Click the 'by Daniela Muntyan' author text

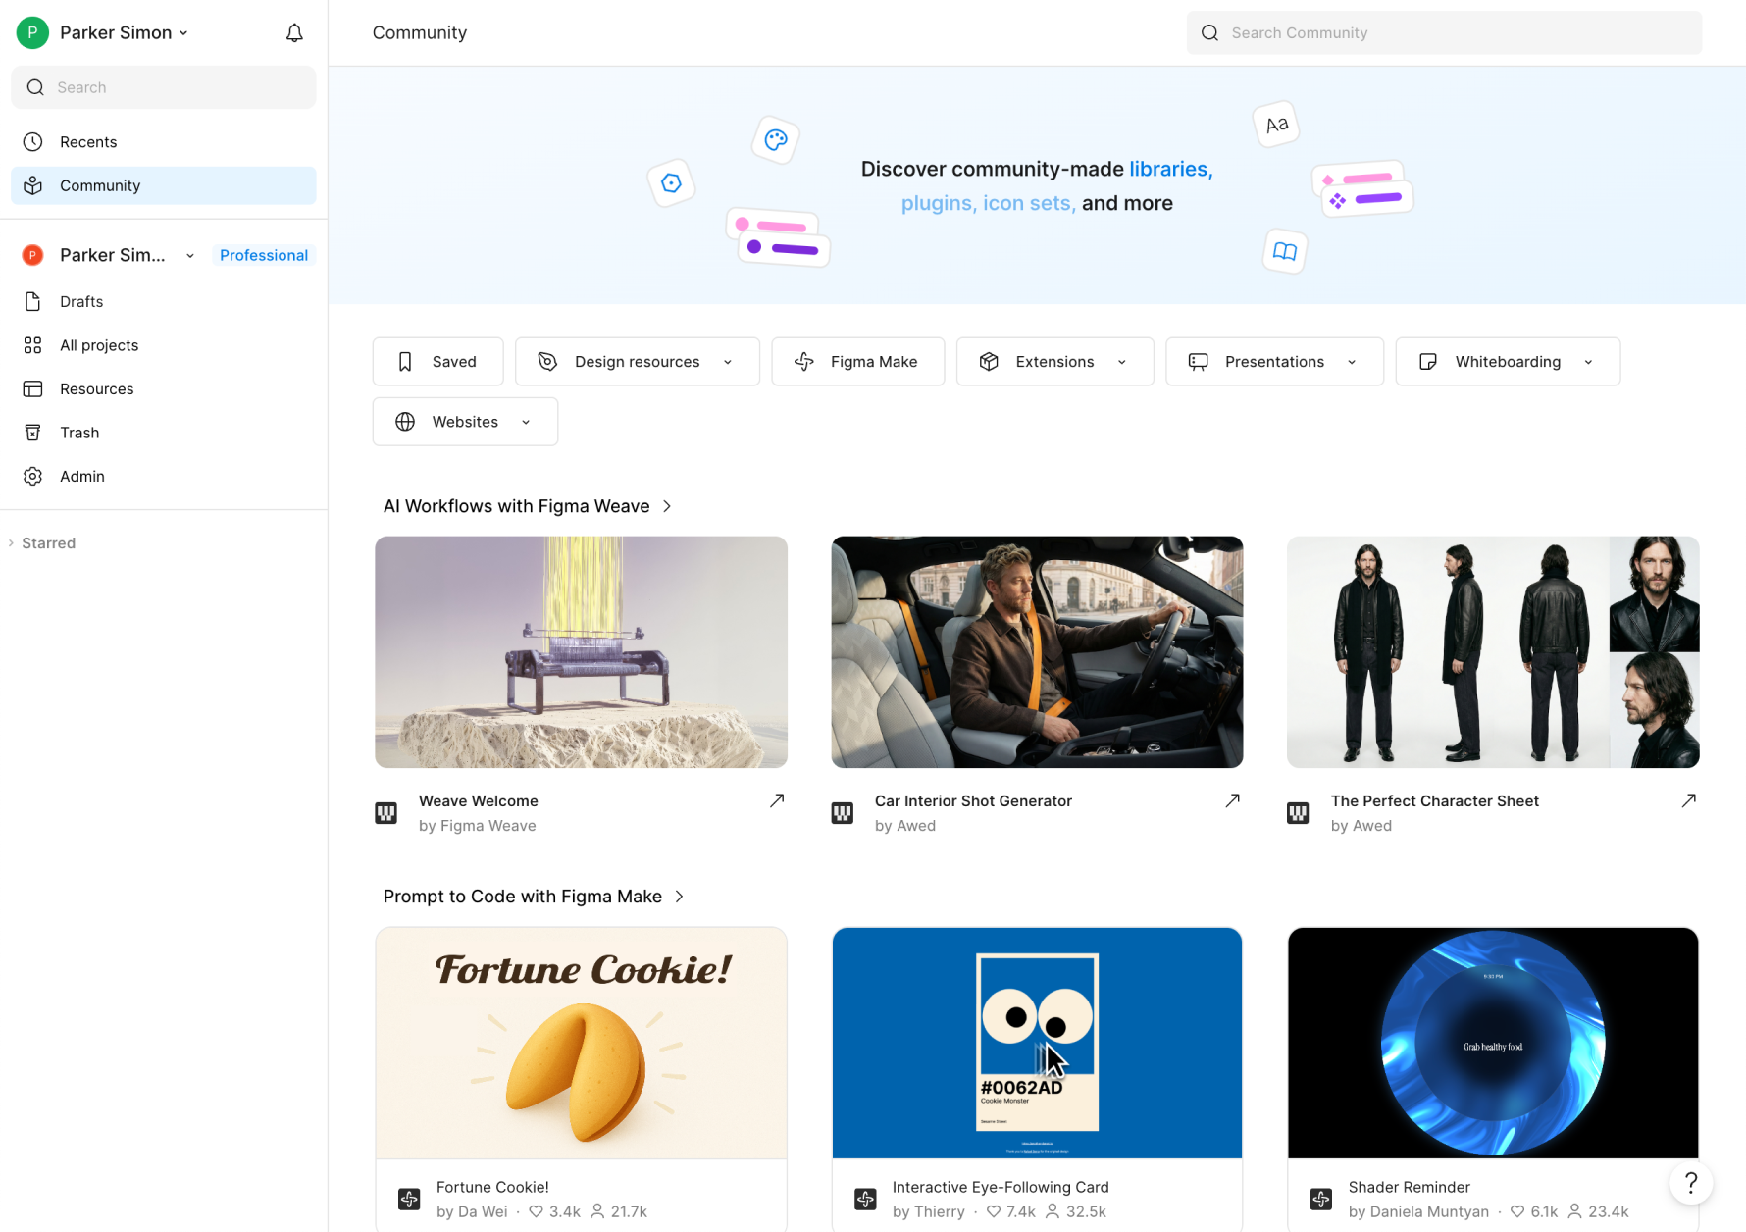[1418, 1212]
